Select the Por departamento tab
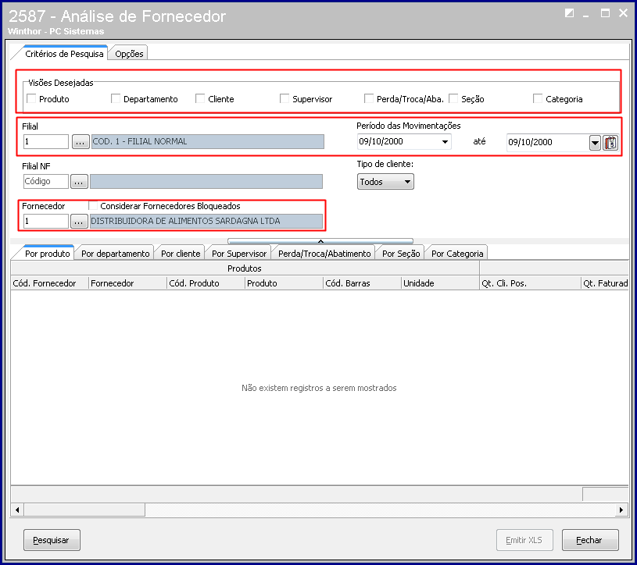 tap(116, 254)
